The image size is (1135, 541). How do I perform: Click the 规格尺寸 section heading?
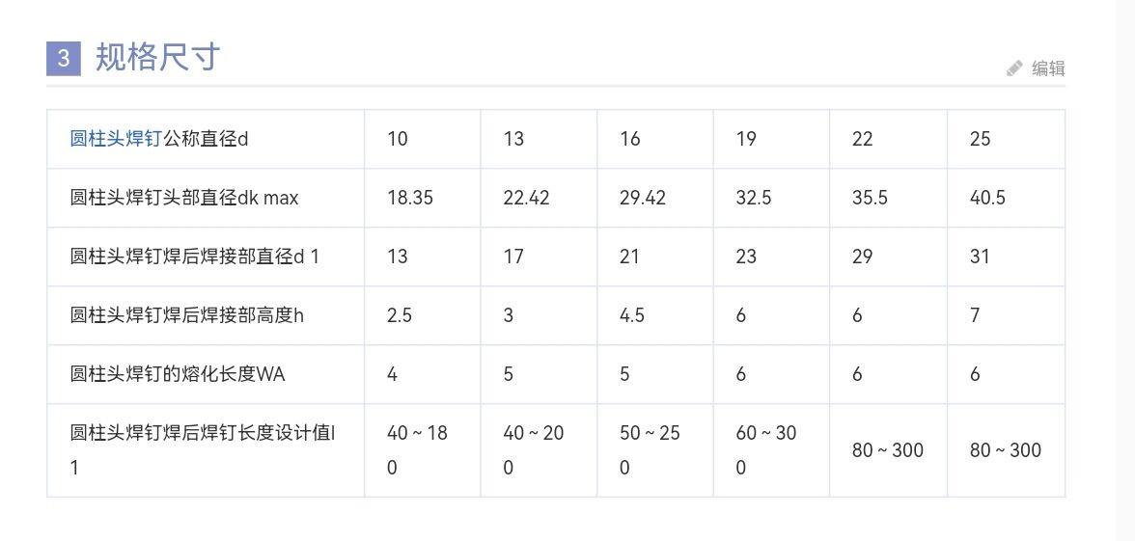158,58
